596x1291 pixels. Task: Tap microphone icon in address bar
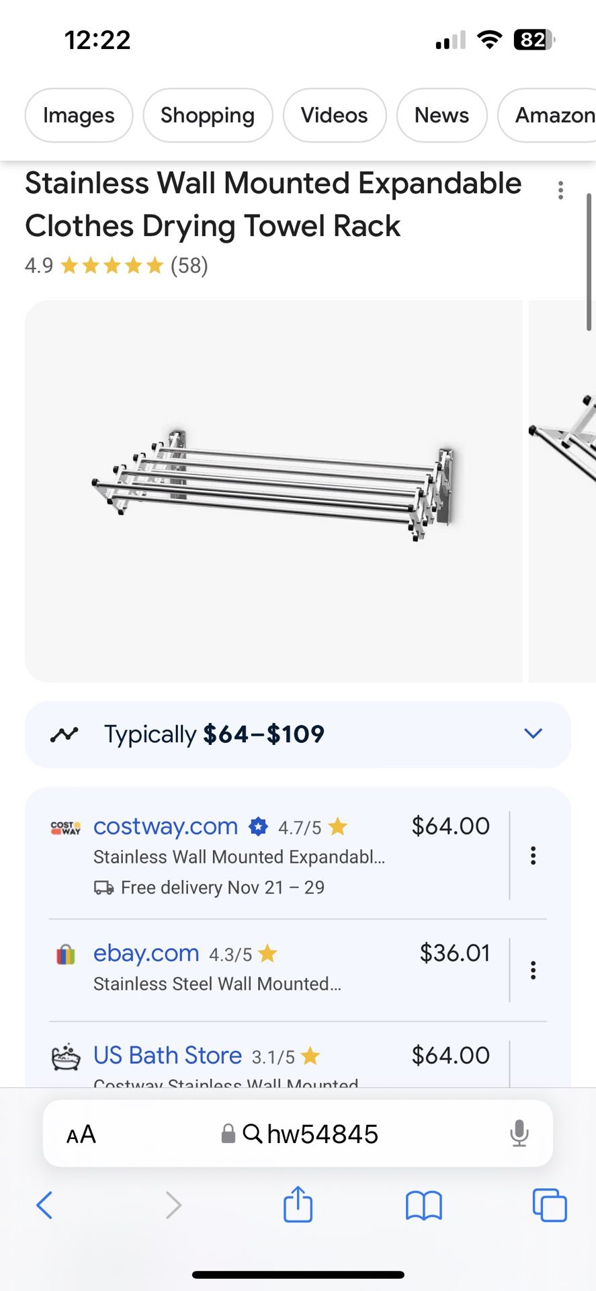pyautogui.click(x=519, y=1134)
